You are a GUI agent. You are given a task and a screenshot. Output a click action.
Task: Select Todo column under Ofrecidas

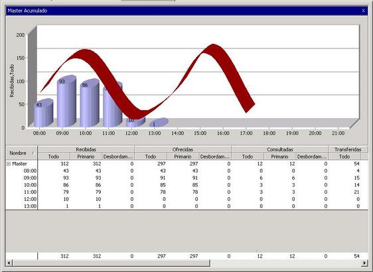click(x=151, y=157)
